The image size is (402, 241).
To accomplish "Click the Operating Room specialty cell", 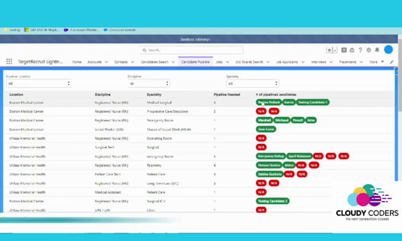I will point(159,139).
